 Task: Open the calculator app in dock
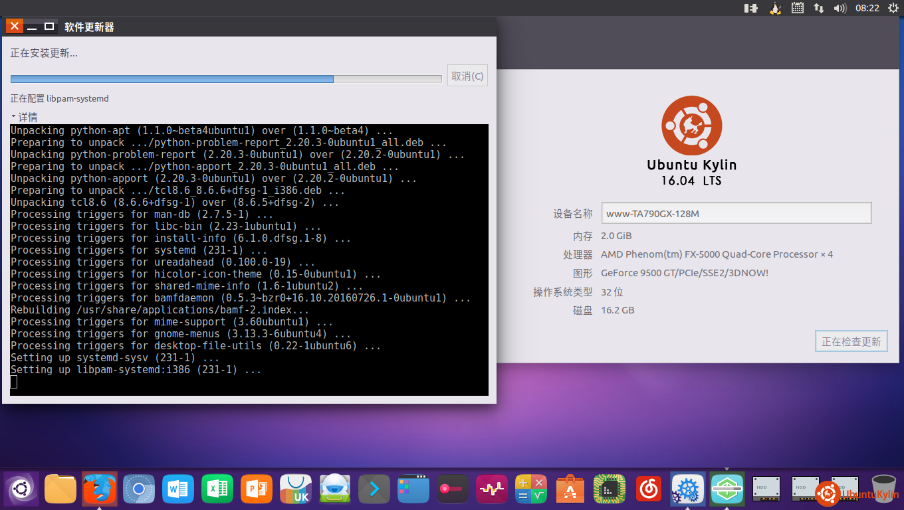click(x=530, y=489)
